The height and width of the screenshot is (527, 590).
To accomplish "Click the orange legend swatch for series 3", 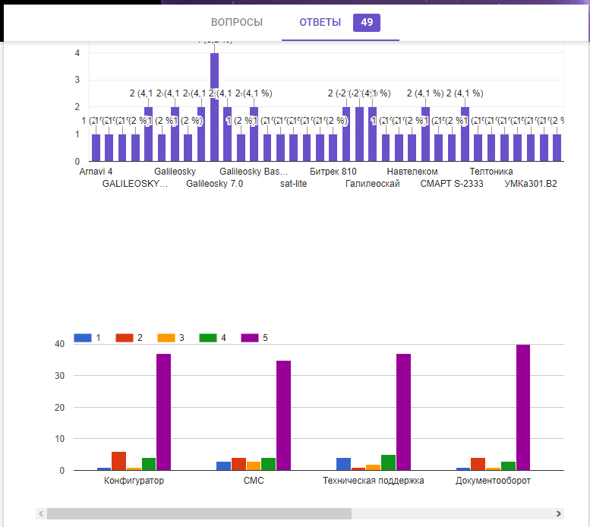I will [166, 337].
